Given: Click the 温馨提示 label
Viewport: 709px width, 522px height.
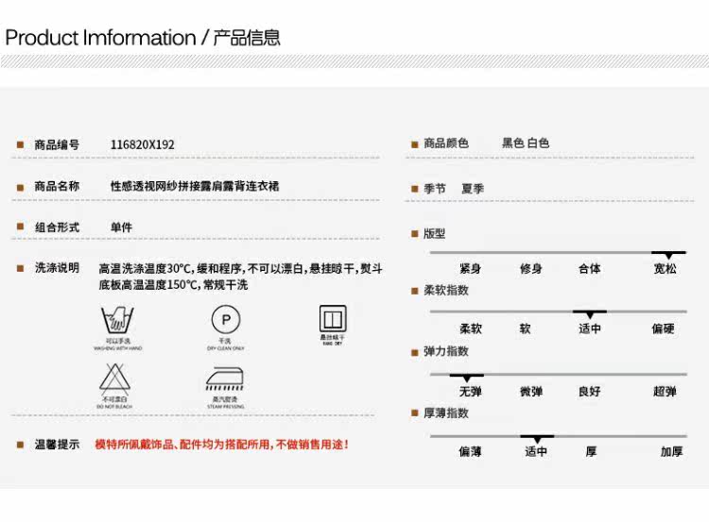Looking at the screenshot, I should tap(57, 445).
